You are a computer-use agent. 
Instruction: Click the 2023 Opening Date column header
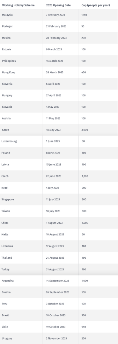point(58,5)
